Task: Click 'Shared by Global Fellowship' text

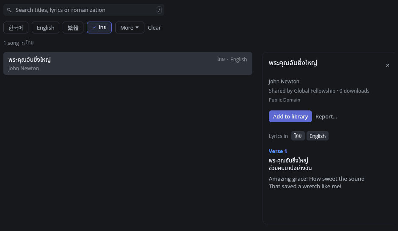Action: click(x=302, y=91)
